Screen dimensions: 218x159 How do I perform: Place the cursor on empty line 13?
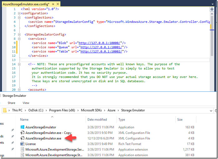click(x=115, y=60)
